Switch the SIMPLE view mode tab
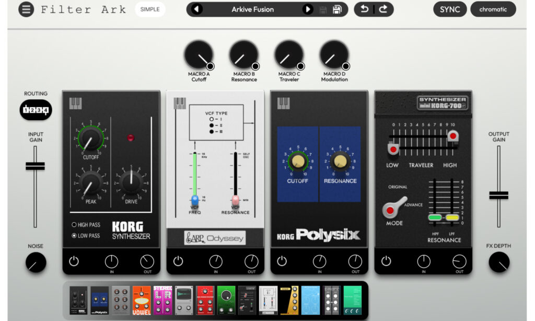Image resolution: width=535 pixels, height=321 pixels. pyautogui.click(x=149, y=9)
